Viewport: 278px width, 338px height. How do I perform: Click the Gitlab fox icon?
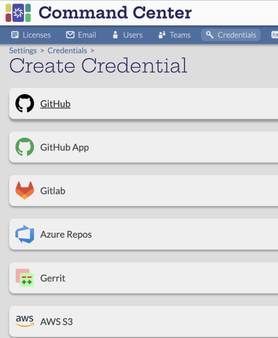(25, 190)
